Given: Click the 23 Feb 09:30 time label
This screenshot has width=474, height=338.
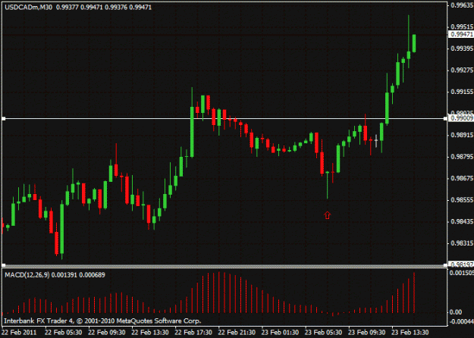Looking at the screenshot, I should pyautogui.click(x=366, y=332).
